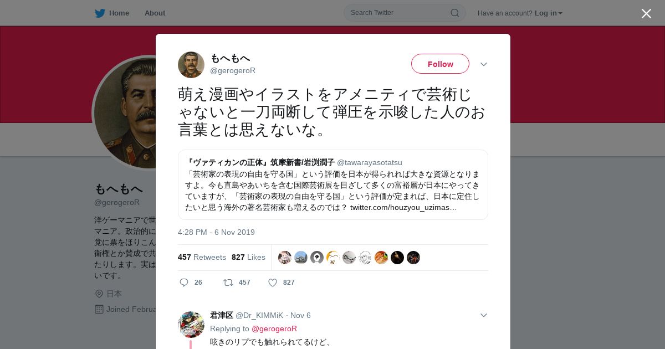
Task: Open the Log in dropdown
Action: point(548,13)
